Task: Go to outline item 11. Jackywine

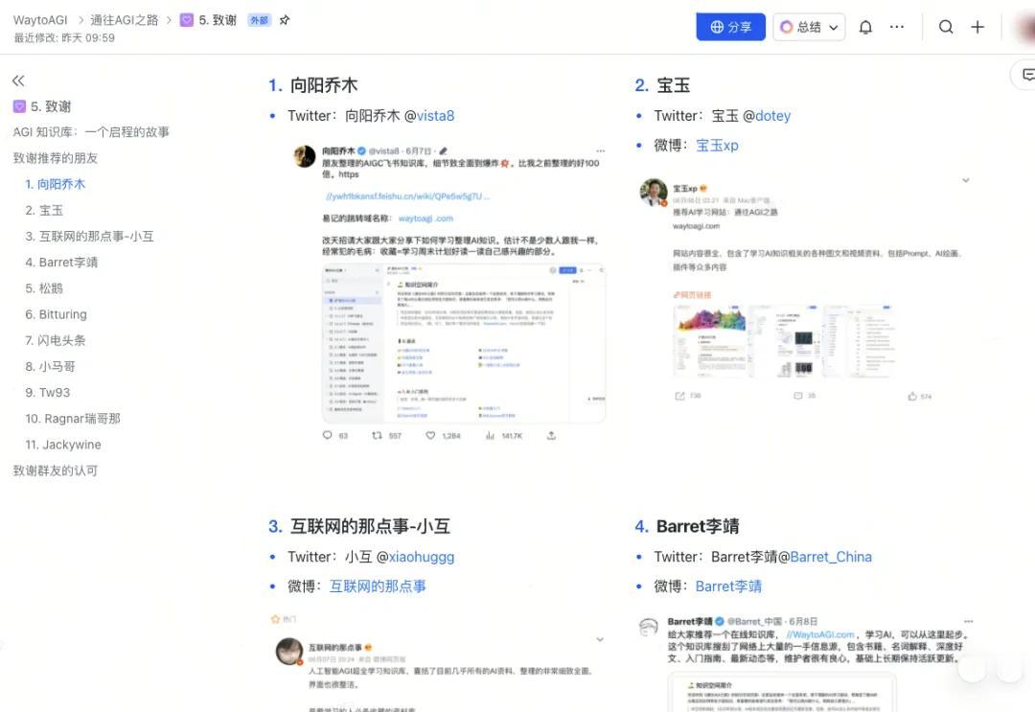Action: pos(63,445)
